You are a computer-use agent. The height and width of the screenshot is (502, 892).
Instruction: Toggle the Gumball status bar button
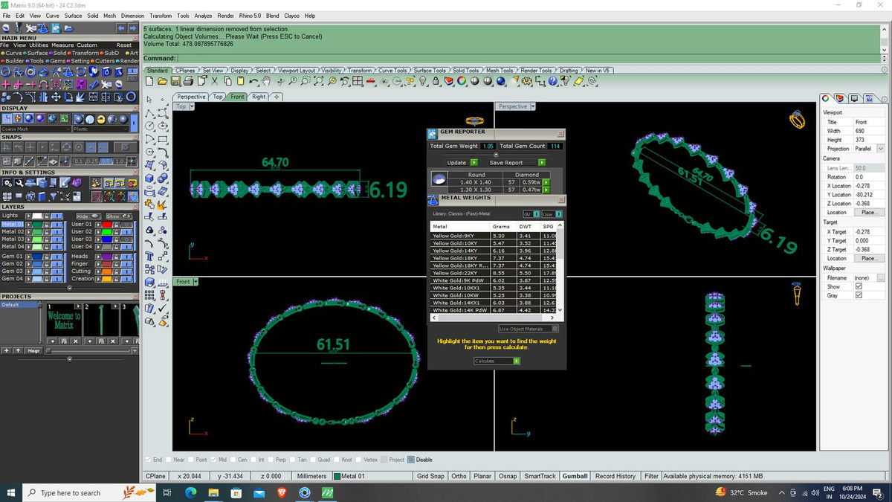[575, 476]
